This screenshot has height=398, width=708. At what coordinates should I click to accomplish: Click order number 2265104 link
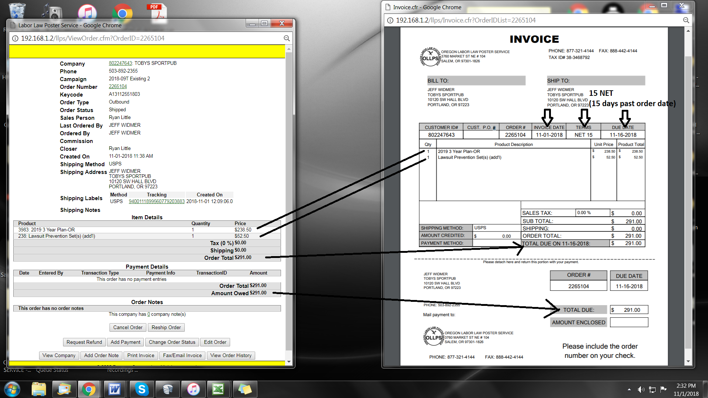pyautogui.click(x=118, y=87)
